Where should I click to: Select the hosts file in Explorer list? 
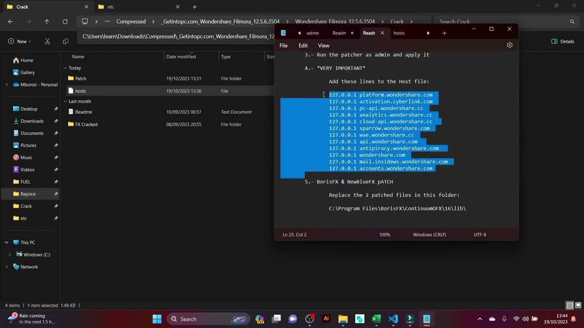pyautogui.click(x=80, y=91)
